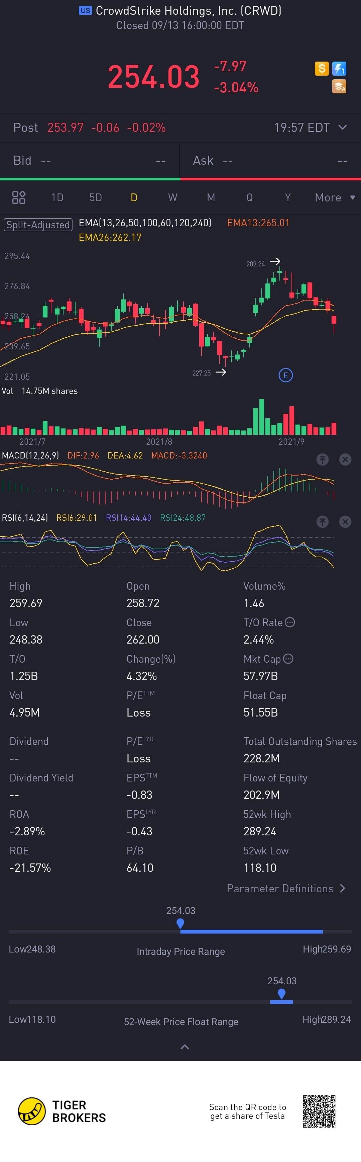Tap the EMA13:265.01 value
The height and width of the screenshot is (1162, 361).
coord(258,222)
